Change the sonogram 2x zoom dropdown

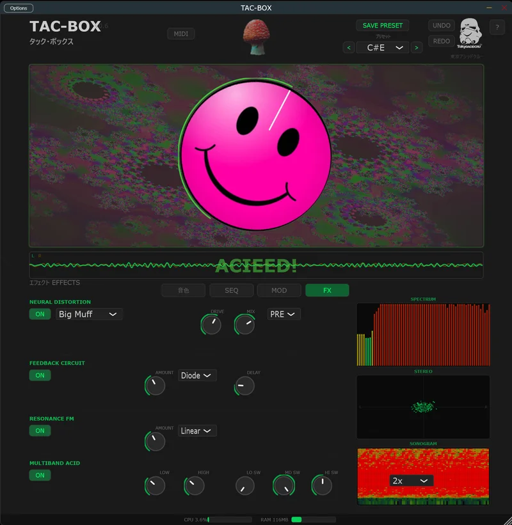411,480
